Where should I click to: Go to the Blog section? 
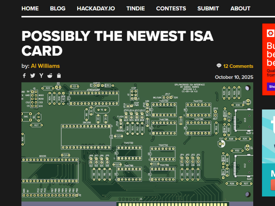tap(58, 8)
